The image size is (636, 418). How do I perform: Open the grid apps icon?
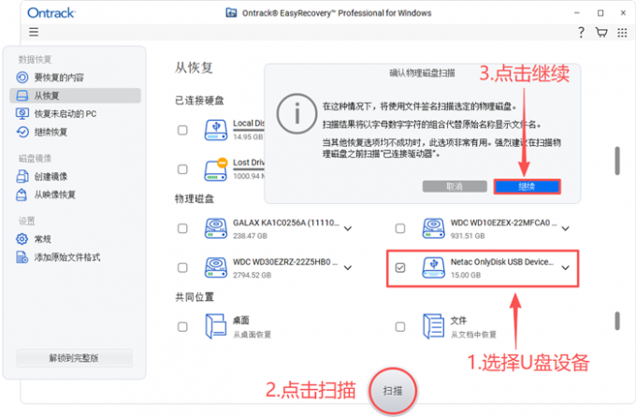pyautogui.click(x=622, y=33)
